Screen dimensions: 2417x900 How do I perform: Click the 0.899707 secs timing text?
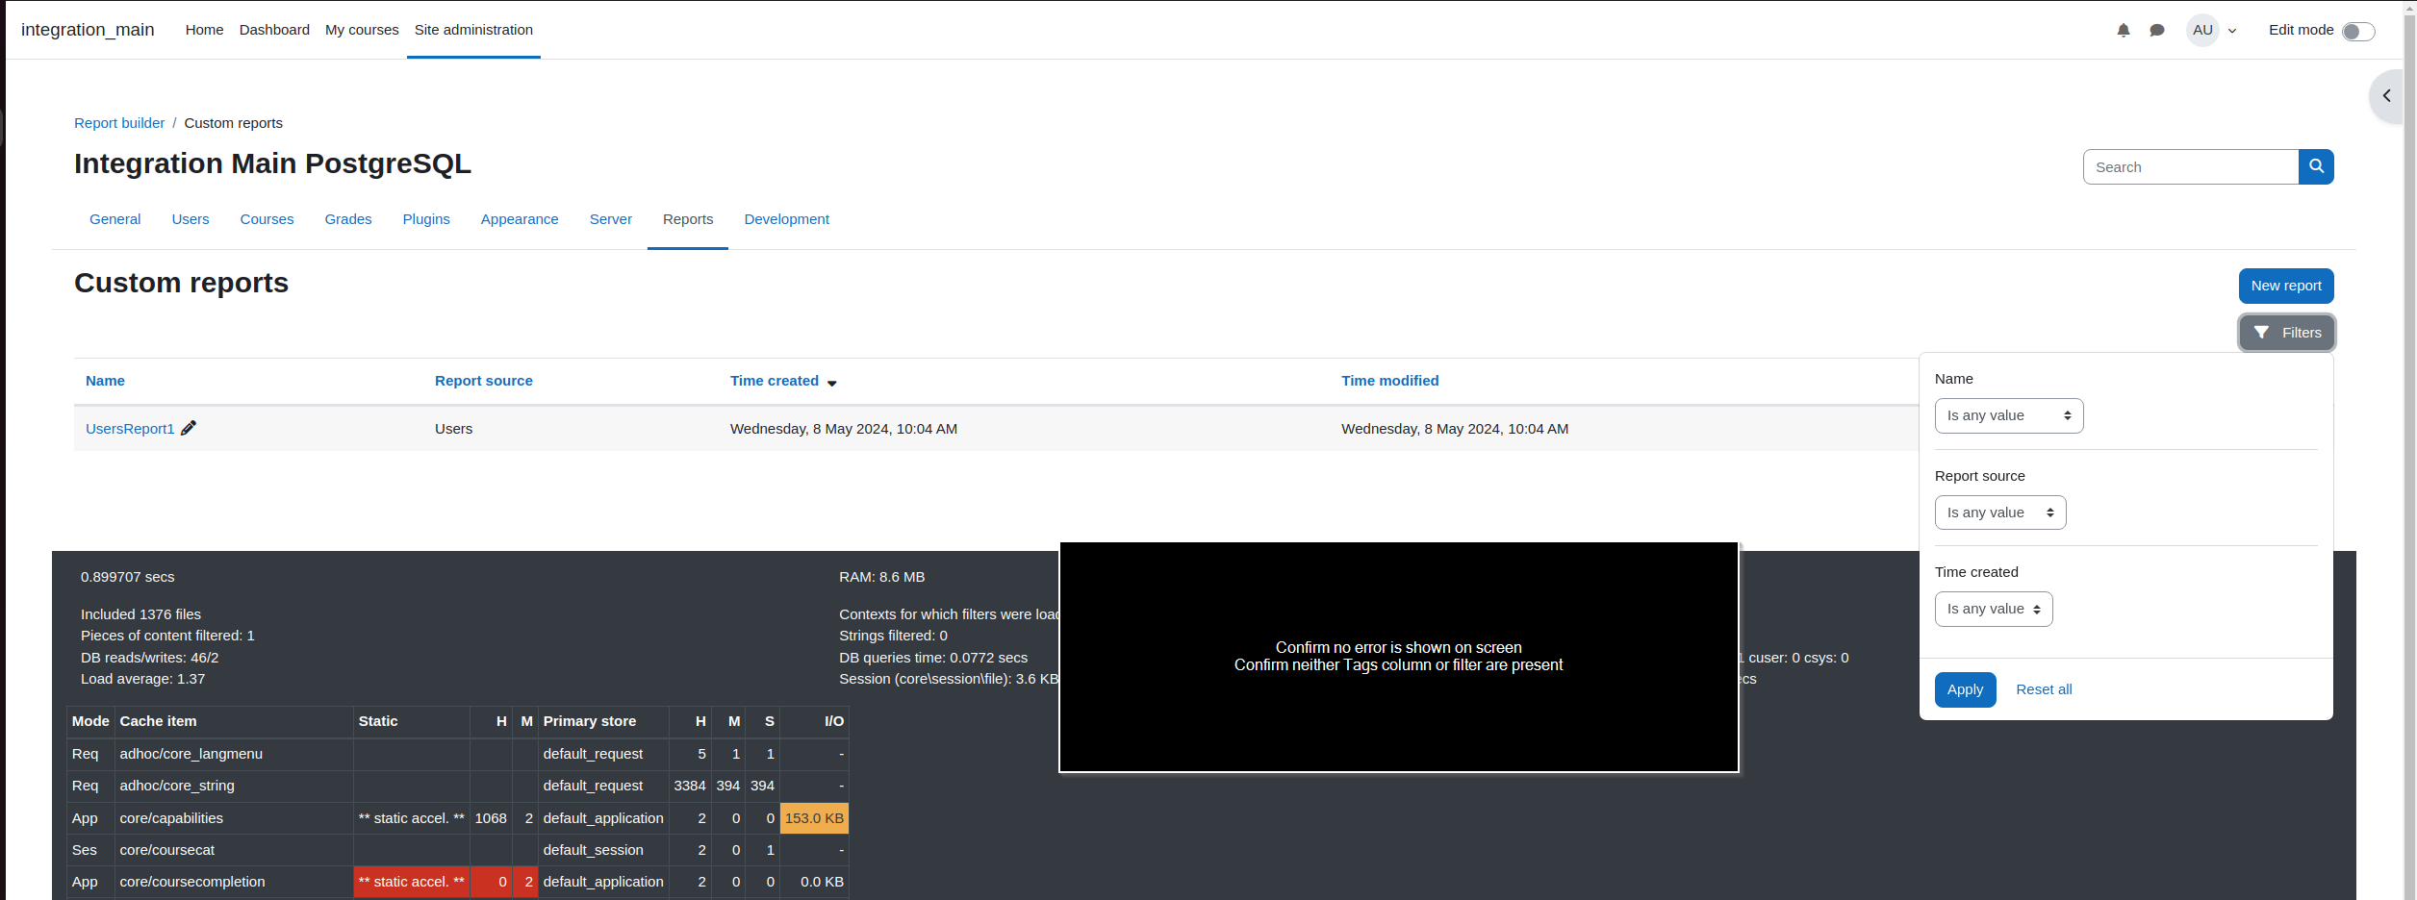click(128, 577)
